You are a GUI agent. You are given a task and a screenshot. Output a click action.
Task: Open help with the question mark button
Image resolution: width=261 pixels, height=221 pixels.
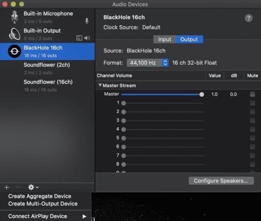coord(249,18)
